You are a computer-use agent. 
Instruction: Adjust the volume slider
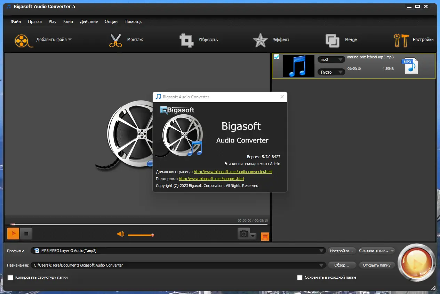[152, 235]
